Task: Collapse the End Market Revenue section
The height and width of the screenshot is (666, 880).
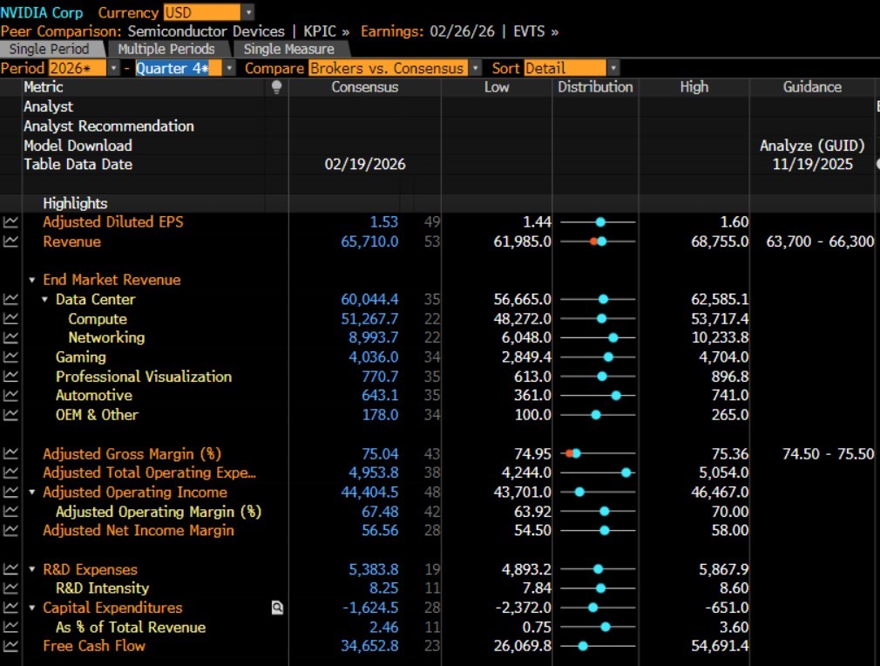Action: pos(32,281)
